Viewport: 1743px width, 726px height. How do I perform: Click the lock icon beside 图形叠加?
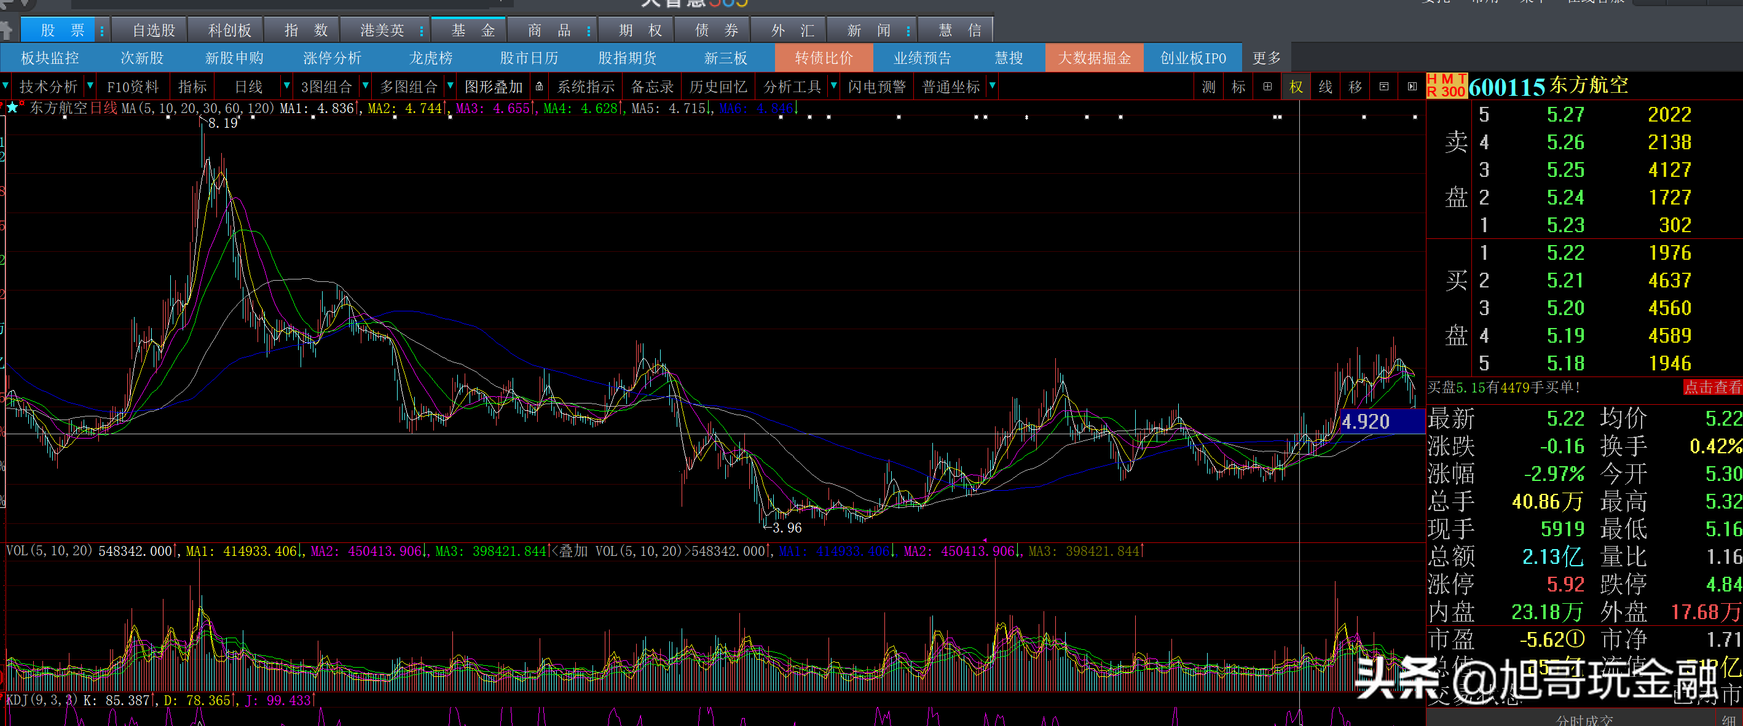[x=539, y=87]
